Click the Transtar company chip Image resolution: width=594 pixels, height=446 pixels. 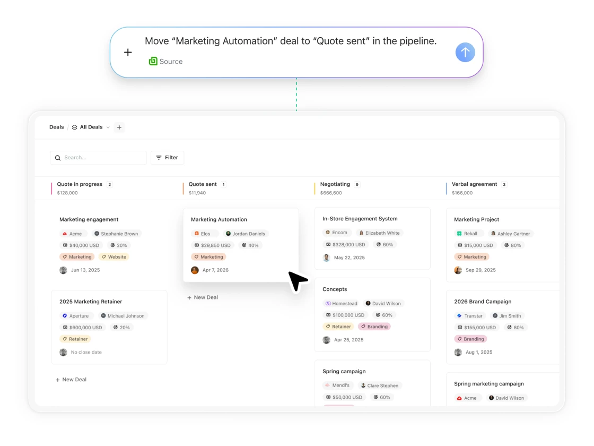pos(470,315)
